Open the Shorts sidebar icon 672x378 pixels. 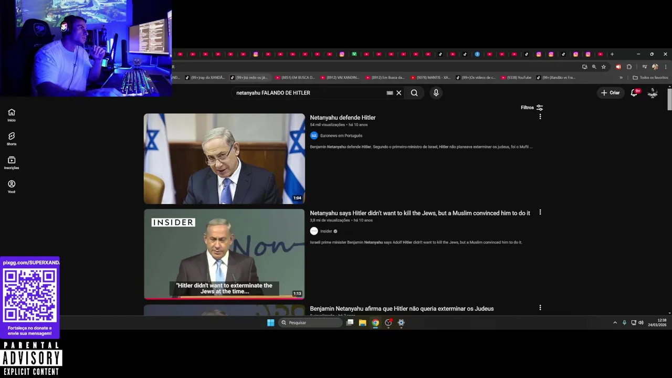(x=12, y=139)
